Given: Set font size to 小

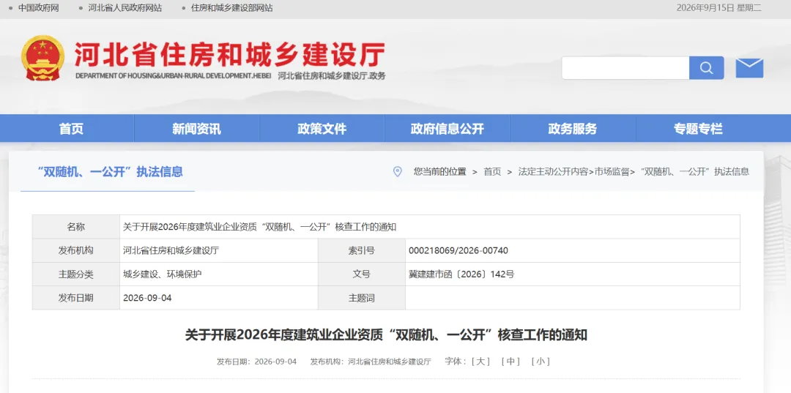Looking at the screenshot, I should 541,362.
